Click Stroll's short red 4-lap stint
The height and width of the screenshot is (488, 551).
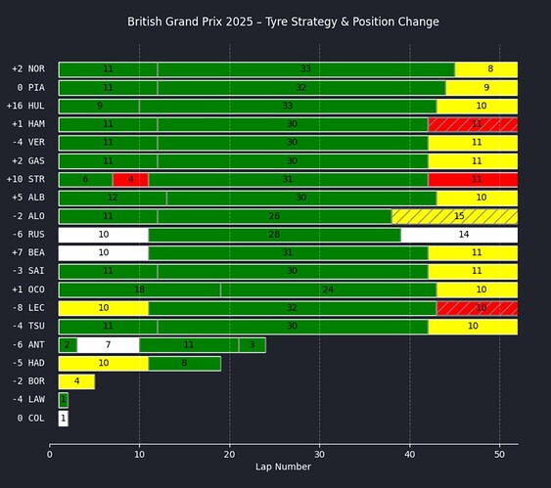(131, 179)
